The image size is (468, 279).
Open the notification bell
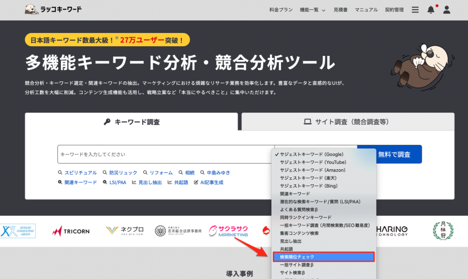(x=431, y=10)
